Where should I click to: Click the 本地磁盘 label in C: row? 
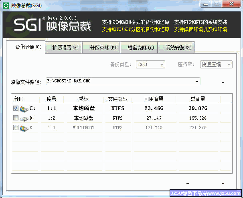coord(84,108)
